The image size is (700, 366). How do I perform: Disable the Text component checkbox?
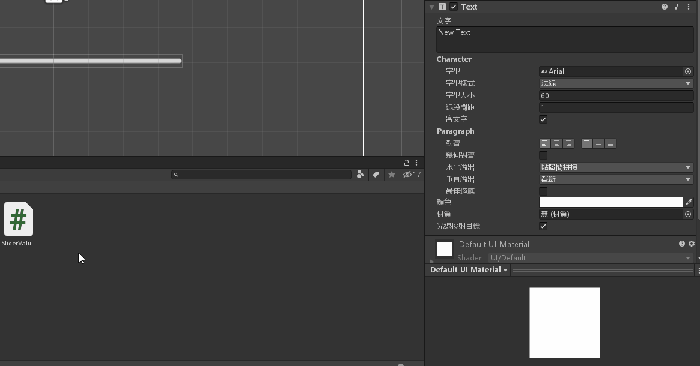[x=454, y=7]
